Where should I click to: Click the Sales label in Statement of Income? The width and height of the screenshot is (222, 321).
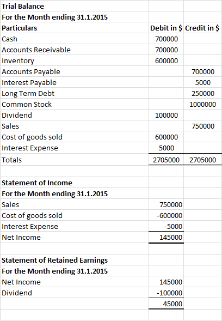tap(10, 204)
